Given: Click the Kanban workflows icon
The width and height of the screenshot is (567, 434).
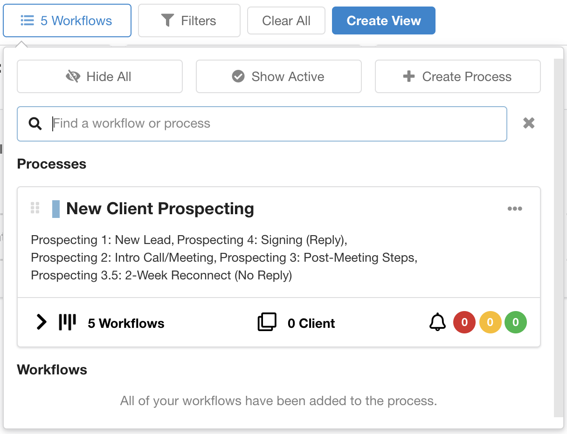Looking at the screenshot, I should point(67,322).
